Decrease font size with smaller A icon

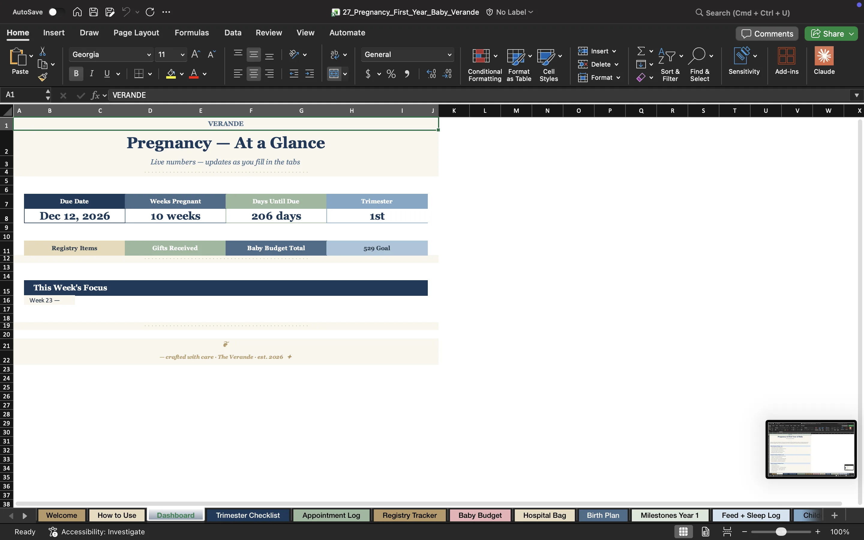click(212, 54)
